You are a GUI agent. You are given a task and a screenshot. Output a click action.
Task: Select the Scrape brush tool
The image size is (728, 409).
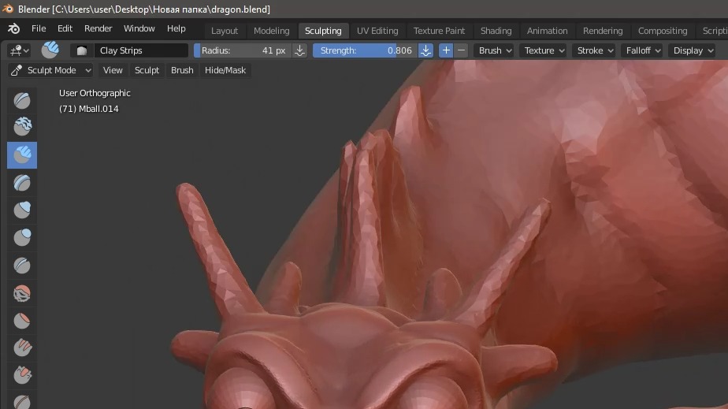22,374
